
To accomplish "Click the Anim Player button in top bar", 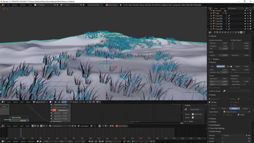I will (112, 5).
